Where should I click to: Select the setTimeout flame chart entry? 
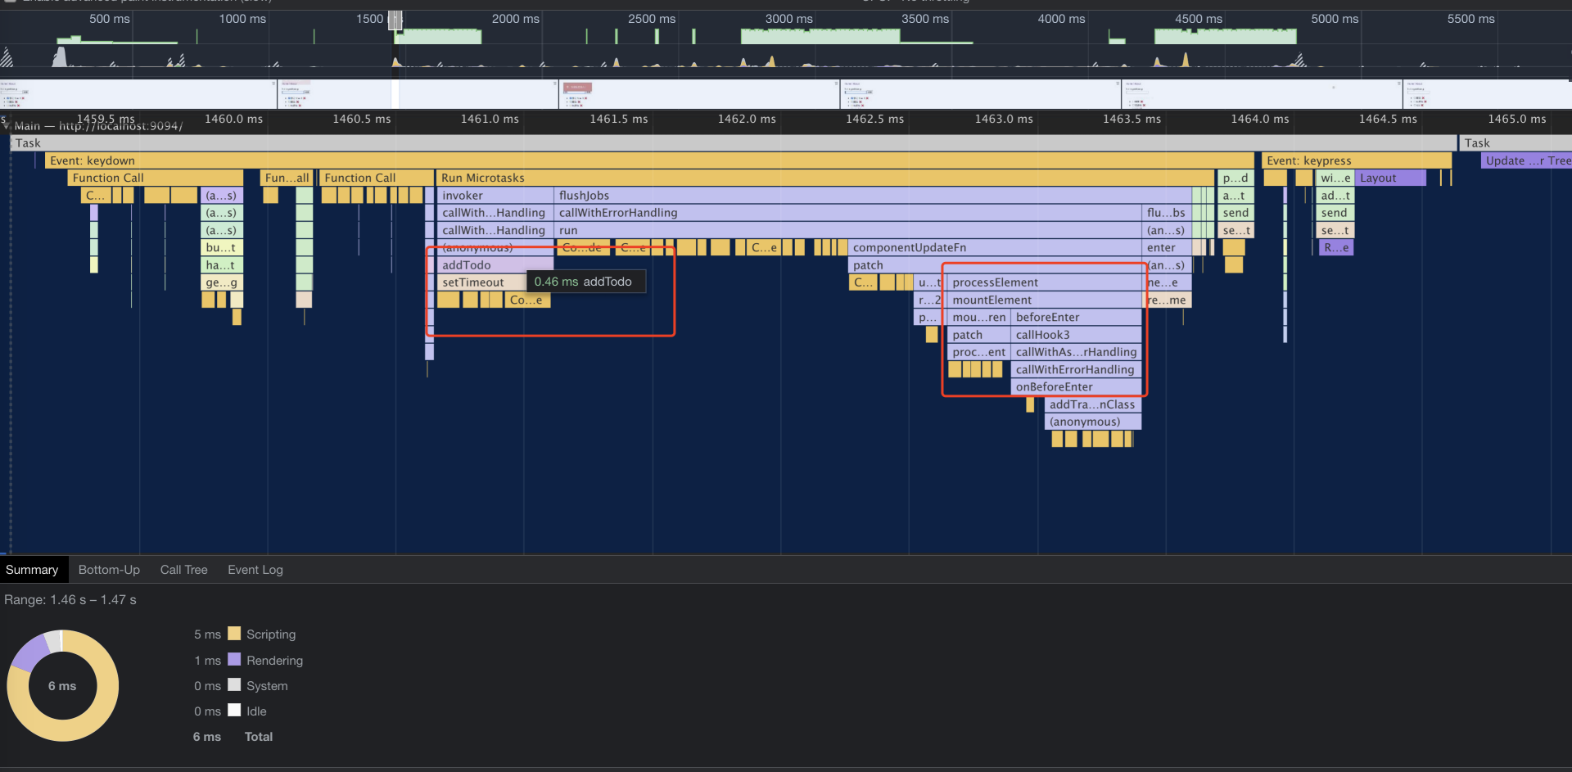[481, 282]
